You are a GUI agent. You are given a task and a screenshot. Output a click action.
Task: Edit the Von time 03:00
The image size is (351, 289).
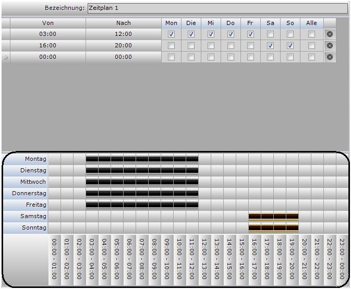(48, 34)
